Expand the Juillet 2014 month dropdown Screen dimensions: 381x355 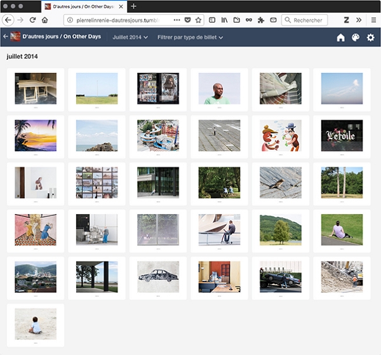click(130, 37)
